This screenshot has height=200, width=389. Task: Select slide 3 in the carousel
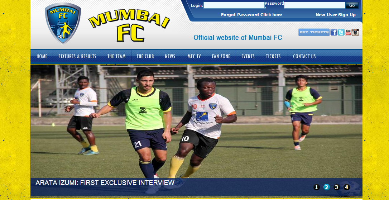(336, 187)
